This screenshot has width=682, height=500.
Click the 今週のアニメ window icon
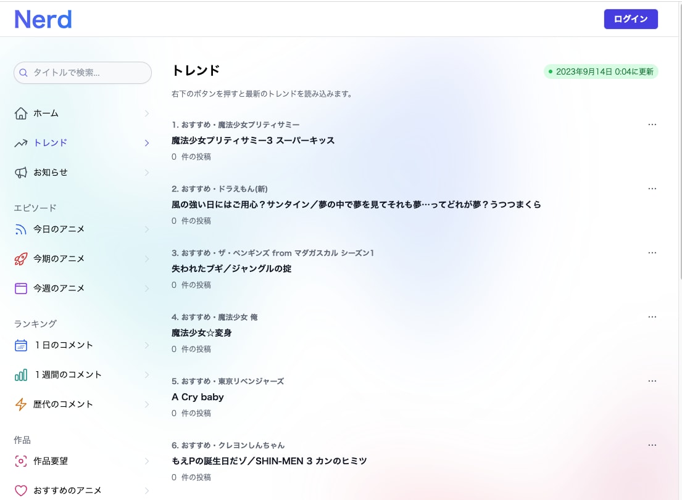[x=21, y=288]
